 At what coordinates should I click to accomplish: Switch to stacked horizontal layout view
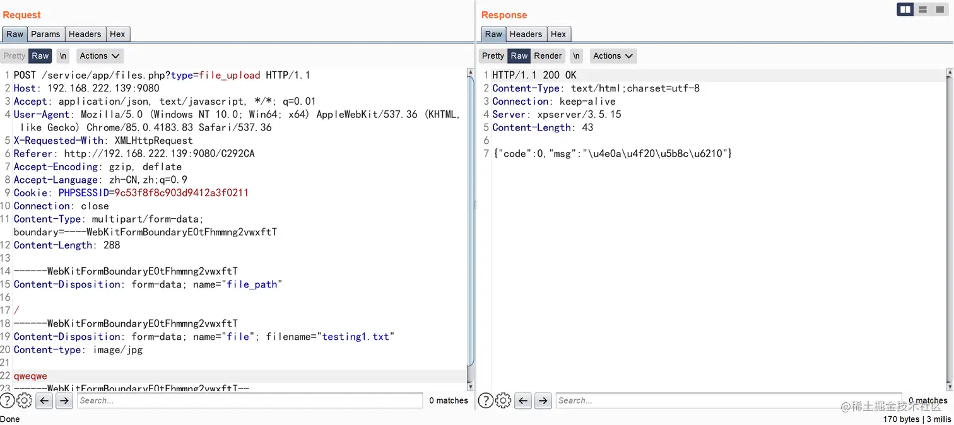click(x=923, y=9)
